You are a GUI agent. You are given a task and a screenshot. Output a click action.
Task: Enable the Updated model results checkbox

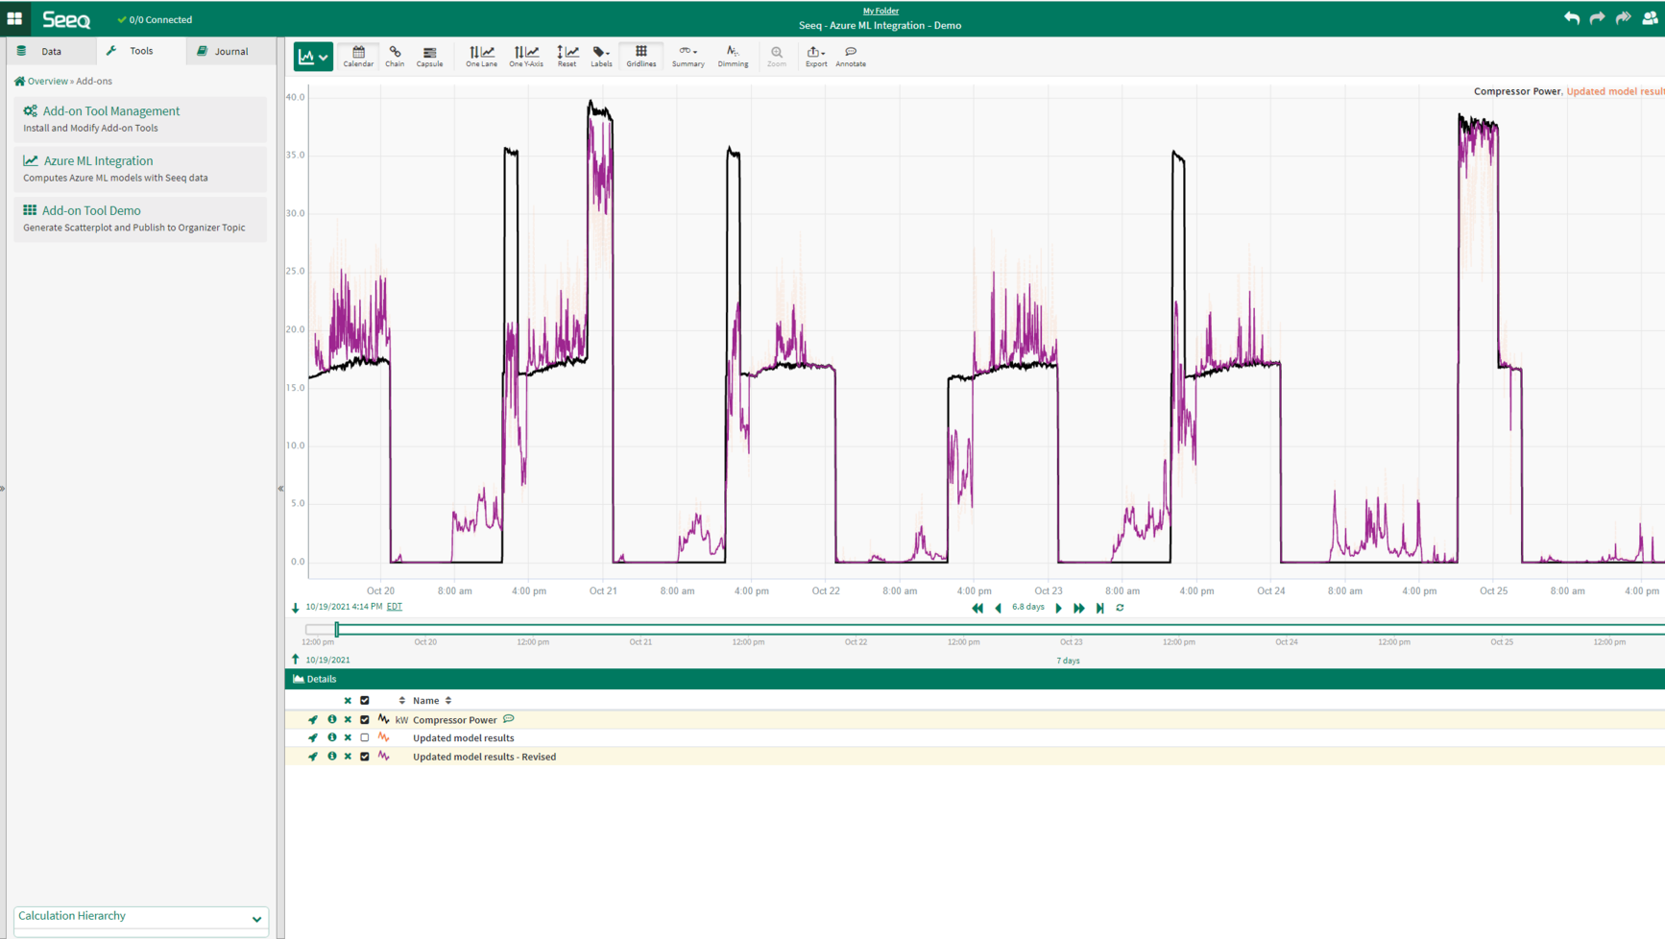click(364, 737)
